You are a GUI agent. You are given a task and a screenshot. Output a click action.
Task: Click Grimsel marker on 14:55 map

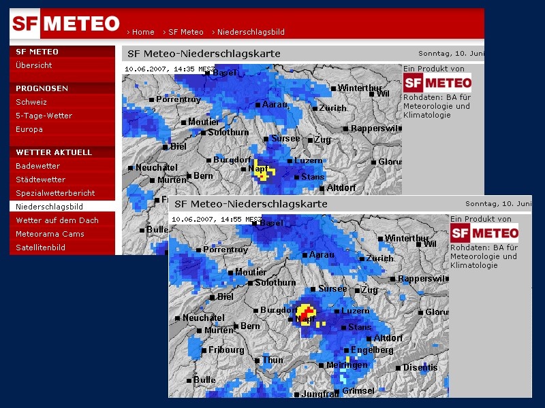point(337,392)
